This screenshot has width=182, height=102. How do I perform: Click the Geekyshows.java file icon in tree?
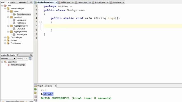click(x=15, y=14)
